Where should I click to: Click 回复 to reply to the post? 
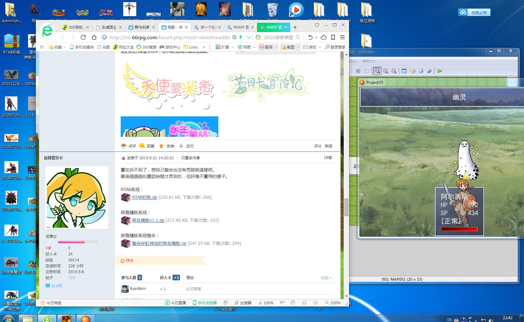click(x=147, y=146)
